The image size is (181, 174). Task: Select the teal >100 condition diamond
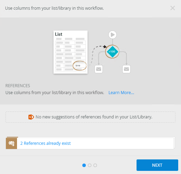[x=112, y=52]
